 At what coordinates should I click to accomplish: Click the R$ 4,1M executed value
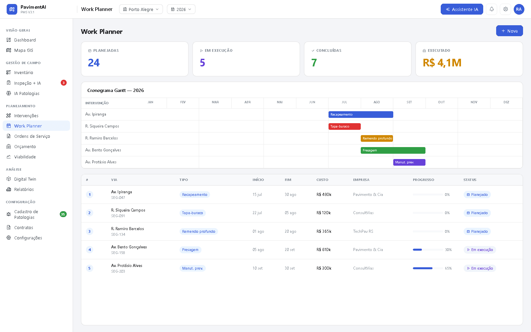(x=442, y=63)
